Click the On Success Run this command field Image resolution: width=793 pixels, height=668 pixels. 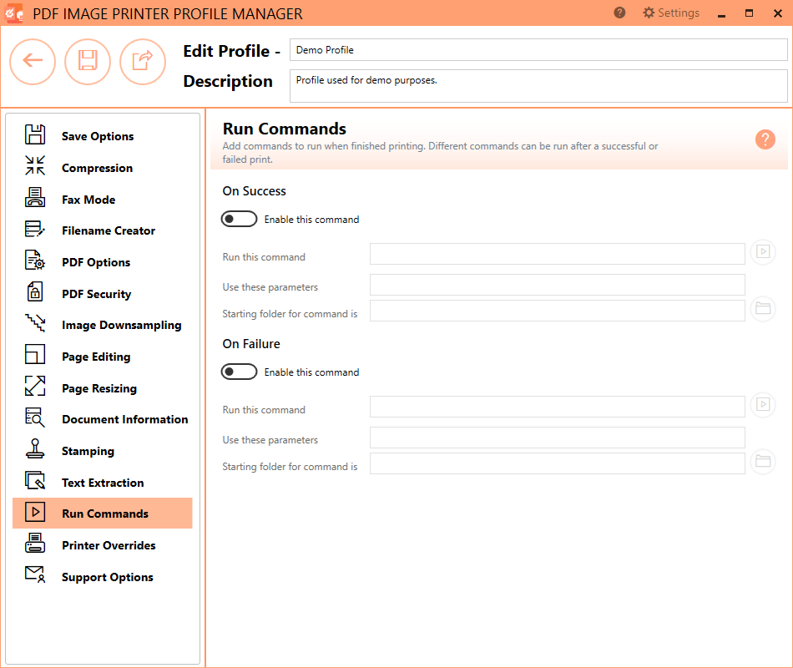coord(557,254)
